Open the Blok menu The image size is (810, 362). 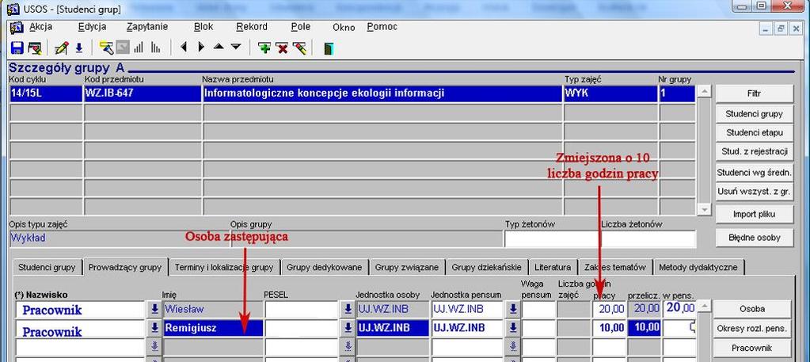[203, 27]
